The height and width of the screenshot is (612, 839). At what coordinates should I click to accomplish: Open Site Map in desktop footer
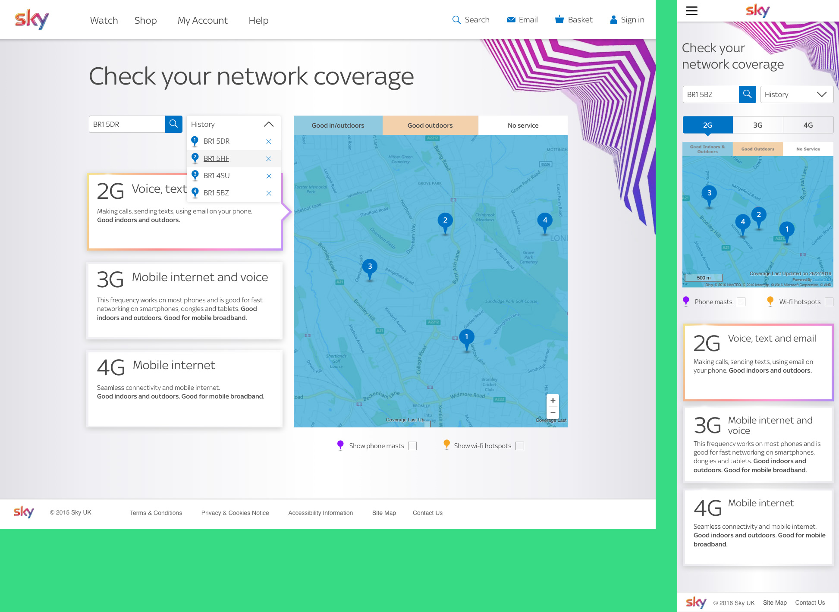pos(384,513)
